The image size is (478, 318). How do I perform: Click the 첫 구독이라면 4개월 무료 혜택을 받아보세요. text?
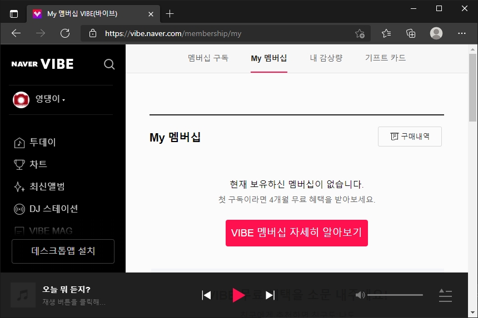297,200
